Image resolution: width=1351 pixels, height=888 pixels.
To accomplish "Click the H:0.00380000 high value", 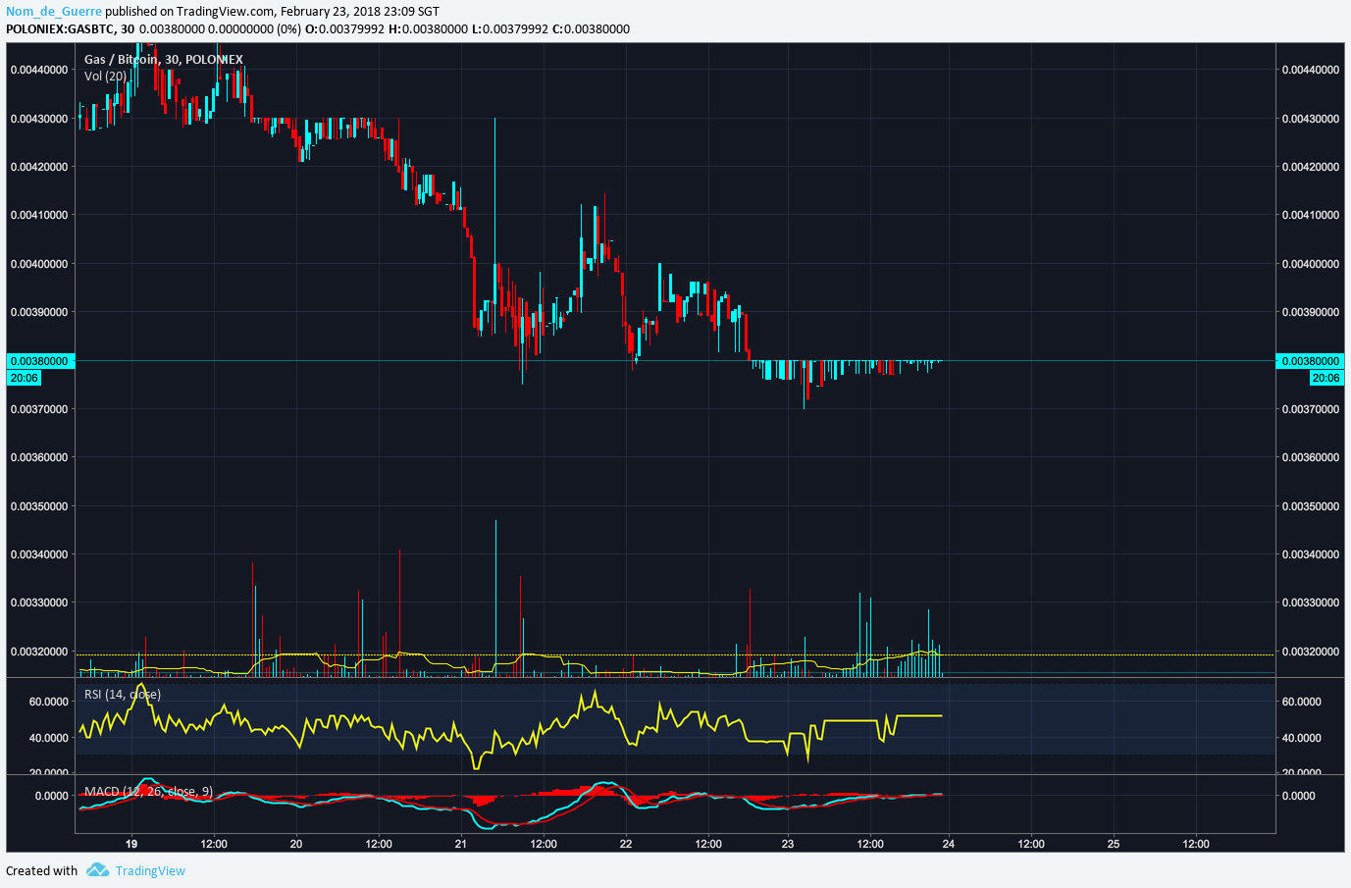I will (428, 28).
